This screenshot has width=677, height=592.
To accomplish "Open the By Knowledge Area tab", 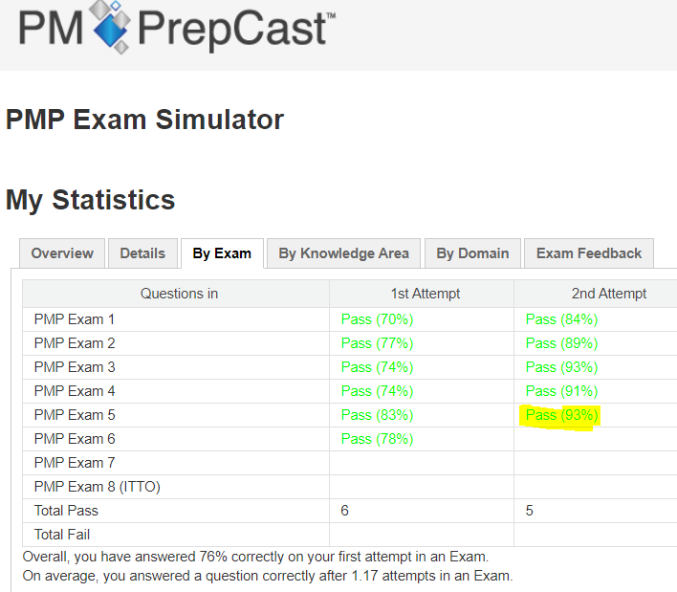I will click(343, 253).
